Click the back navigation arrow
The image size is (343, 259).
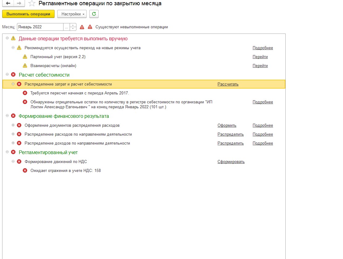coord(8,3)
